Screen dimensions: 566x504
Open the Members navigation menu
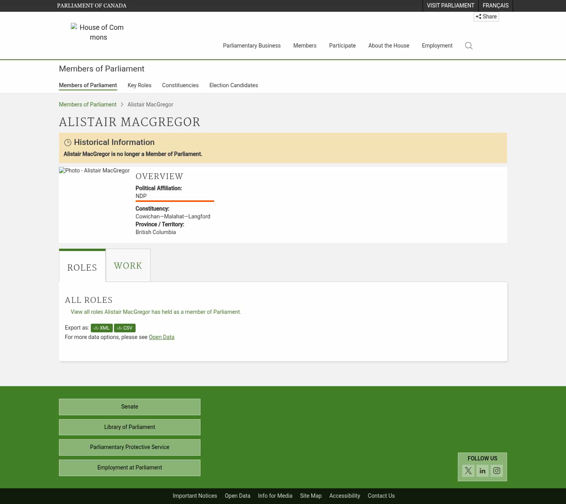click(x=305, y=46)
